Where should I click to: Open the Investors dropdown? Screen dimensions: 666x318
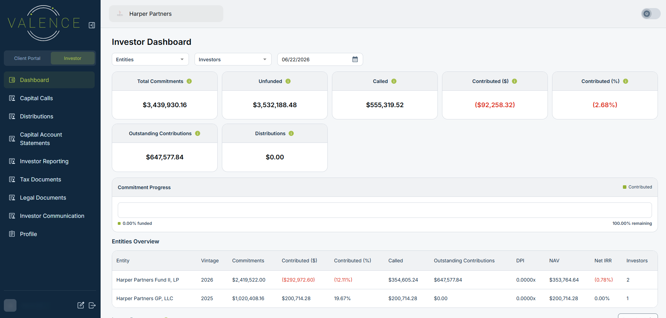tap(233, 59)
